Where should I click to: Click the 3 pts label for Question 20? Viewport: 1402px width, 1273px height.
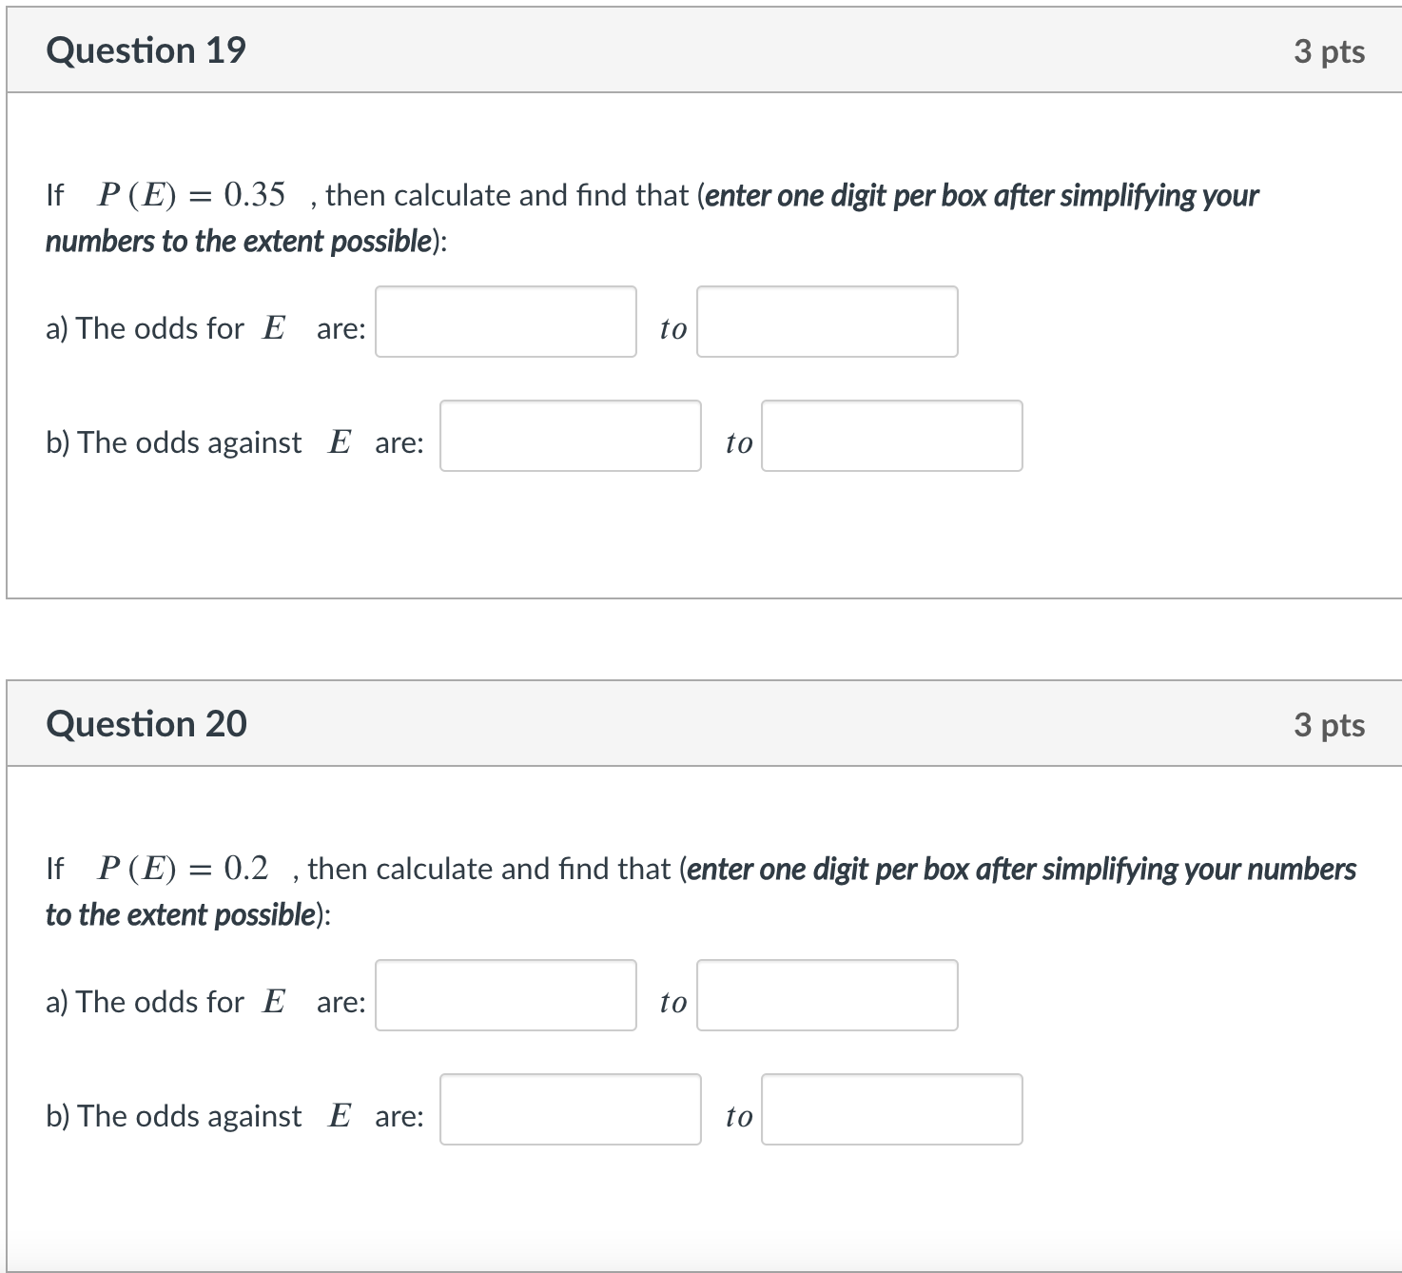point(1329,724)
